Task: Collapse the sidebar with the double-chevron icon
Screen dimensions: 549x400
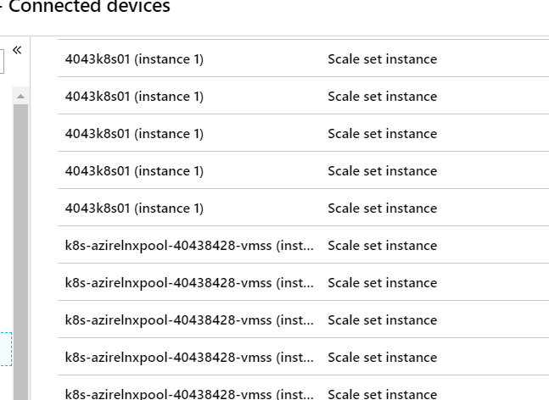Action: click(x=17, y=50)
